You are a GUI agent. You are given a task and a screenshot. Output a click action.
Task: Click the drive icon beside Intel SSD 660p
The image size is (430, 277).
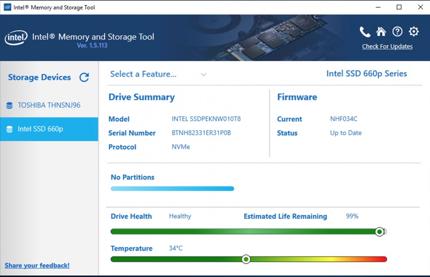(9, 129)
